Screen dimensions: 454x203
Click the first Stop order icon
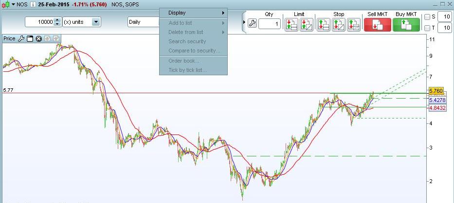pyautogui.click(x=324, y=24)
